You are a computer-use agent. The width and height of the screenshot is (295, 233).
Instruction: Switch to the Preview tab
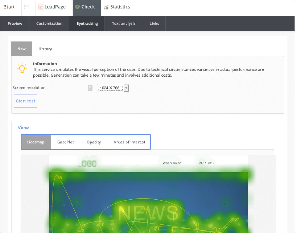coord(15,24)
